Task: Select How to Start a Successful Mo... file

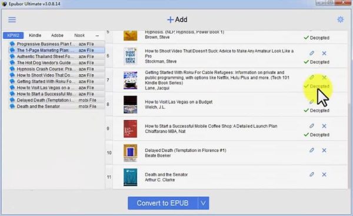Action: [x=56, y=94]
